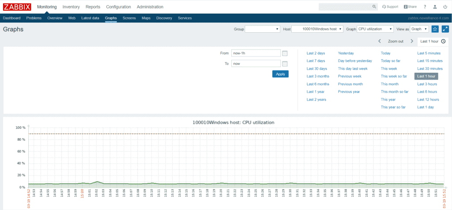Select the Graphs submenu item
The height and width of the screenshot is (210, 452).
pos(111,18)
